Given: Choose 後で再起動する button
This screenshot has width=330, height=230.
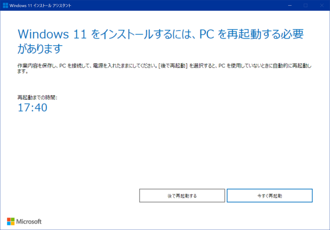Looking at the screenshot, I should pyautogui.click(x=182, y=196).
